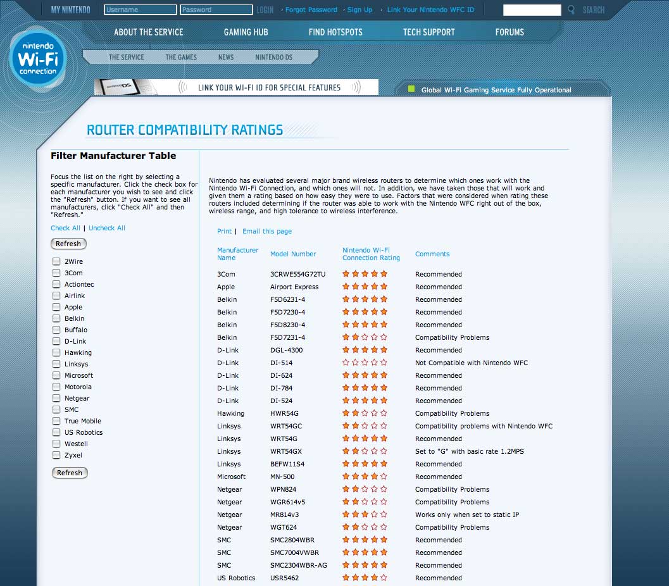This screenshot has width=669, height=586.
Task: Focus the search text box
Action: 532,10
